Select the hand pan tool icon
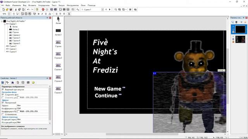Image resolution: width=248 pixels, height=139 pixels. (14, 14)
